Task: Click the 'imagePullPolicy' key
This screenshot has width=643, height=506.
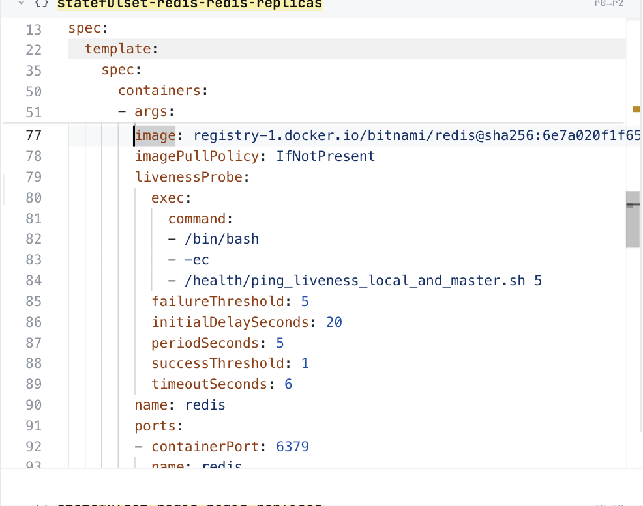Action: pyautogui.click(x=197, y=156)
